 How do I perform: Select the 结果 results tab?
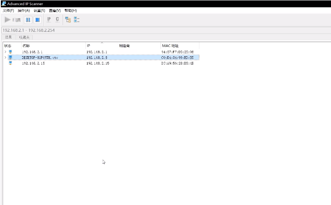tap(9, 37)
